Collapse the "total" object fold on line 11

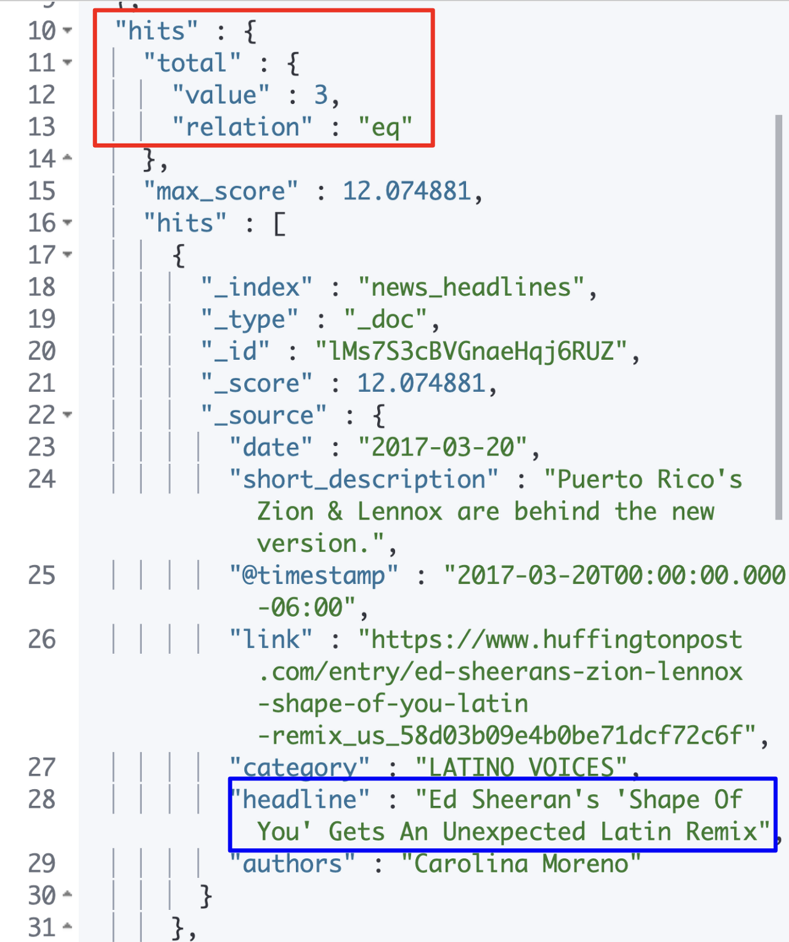[x=67, y=62]
